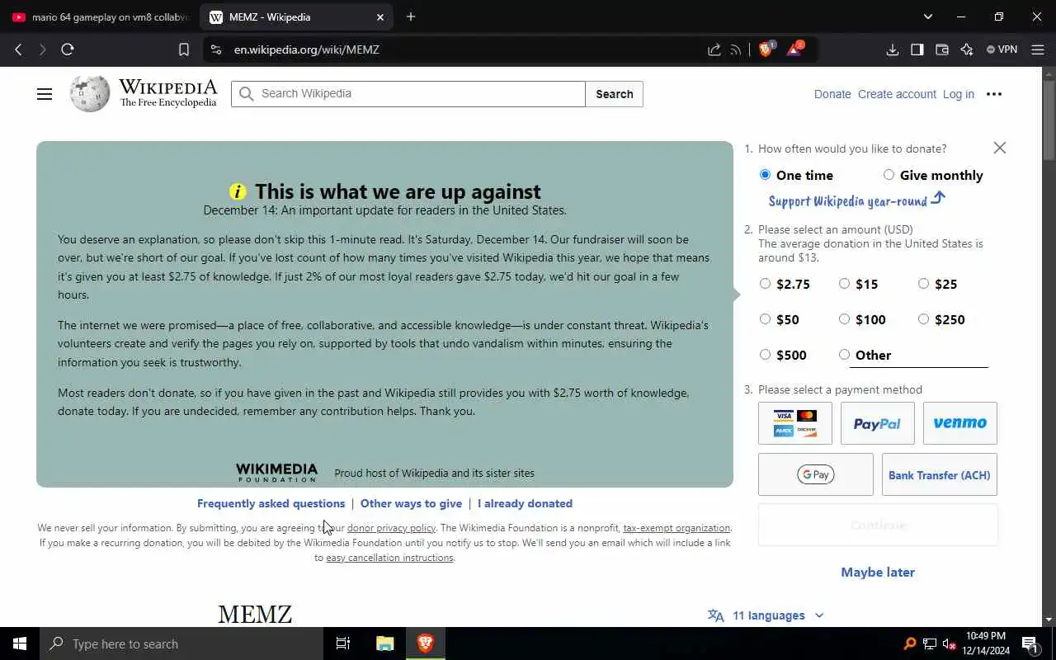
Task: Choose the $15 donation amount
Action: click(844, 284)
